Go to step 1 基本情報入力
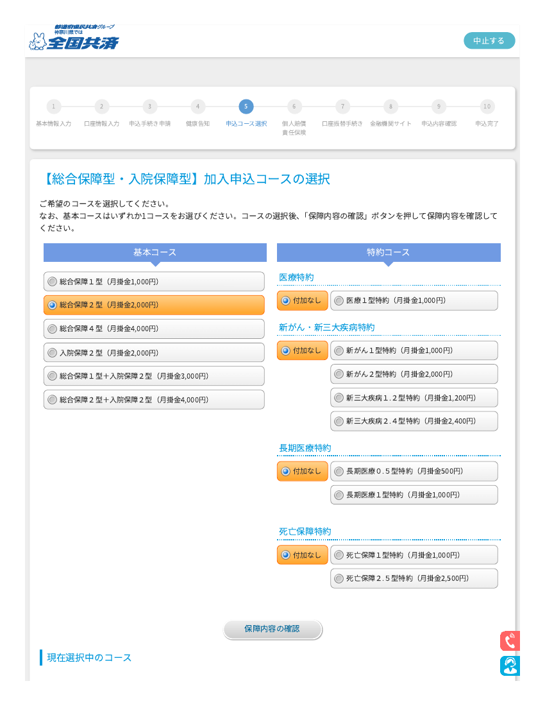The height and width of the screenshot is (706, 545). (53, 113)
